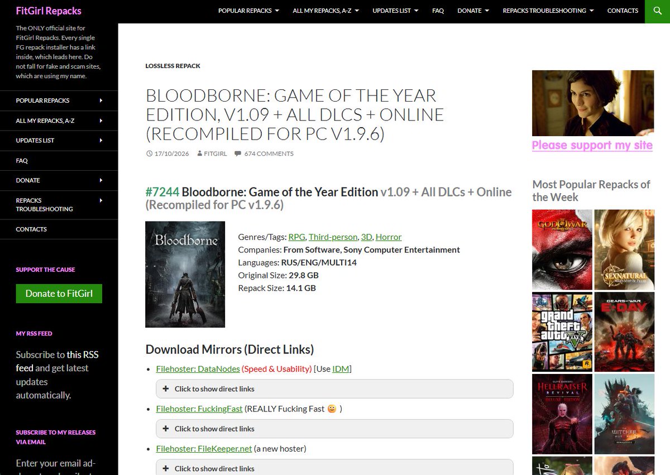Open ALL MY REPACKS, A-Z top dropdown
The width and height of the screenshot is (670, 475).
pos(326,11)
